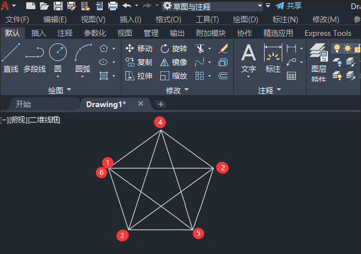Viewport: 361px width, 254px height.
Task: Switch to the 注释 ribbon tab
Action: pyautogui.click(x=65, y=33)
